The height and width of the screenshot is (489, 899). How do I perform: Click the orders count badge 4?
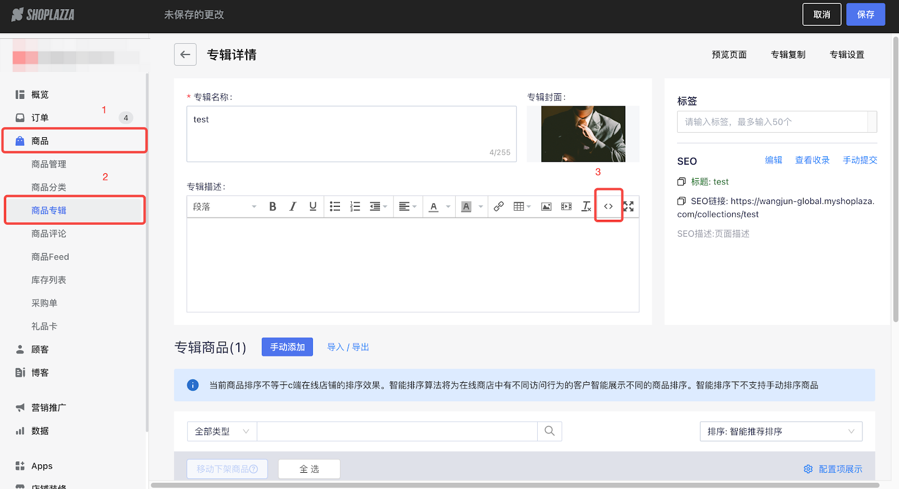(x=126, y=117)
